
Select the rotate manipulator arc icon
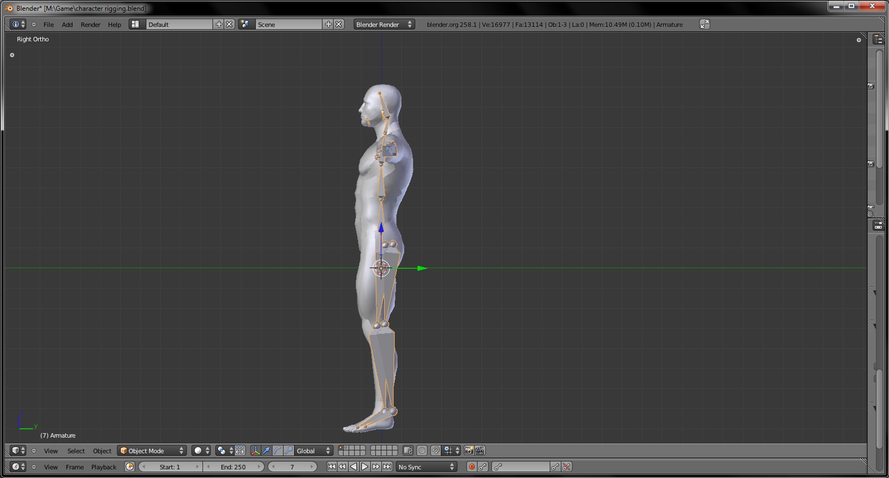click(x=277, y=451)
